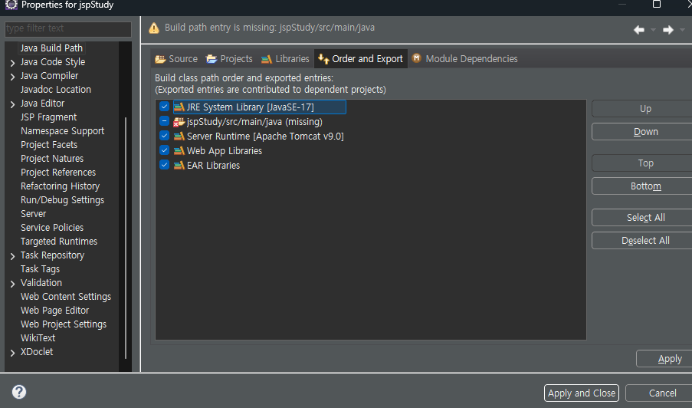Uncheck EAR Libraries checkbox

(164, 165)
